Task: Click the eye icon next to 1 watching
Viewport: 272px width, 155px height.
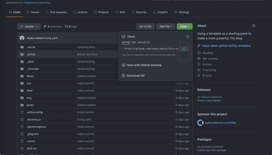Action: [199, 70]
